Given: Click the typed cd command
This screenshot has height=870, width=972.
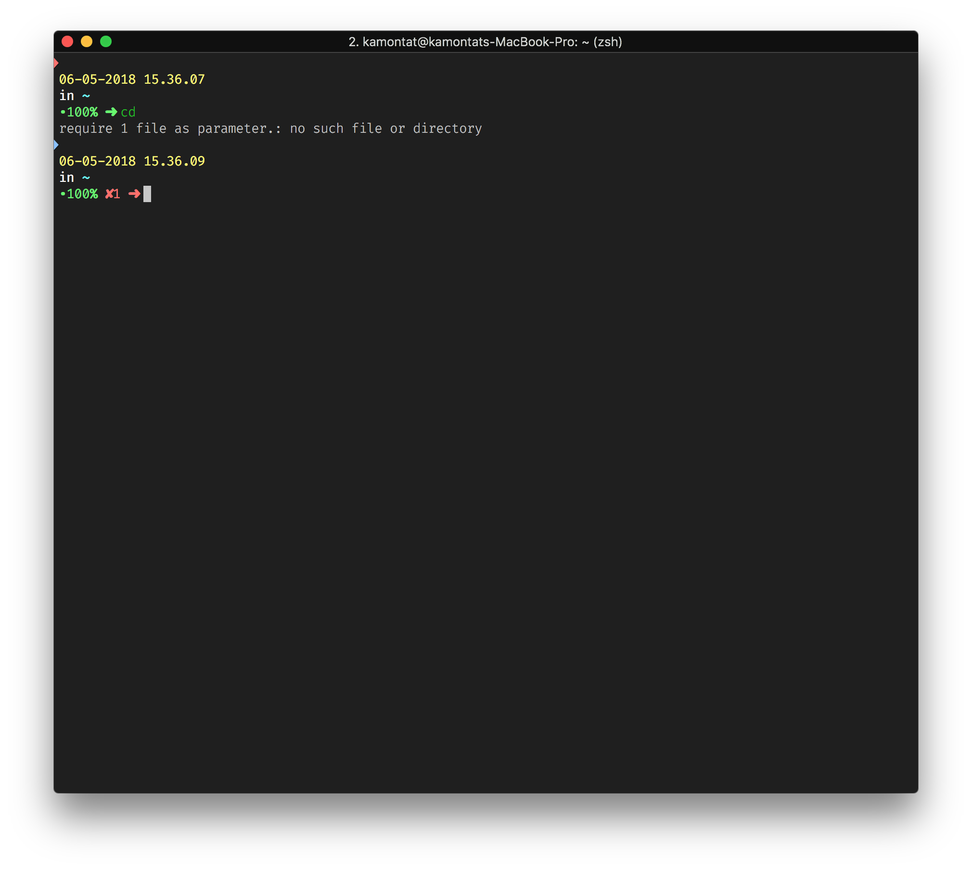Looking at the screenshot, I should (128, 112).
